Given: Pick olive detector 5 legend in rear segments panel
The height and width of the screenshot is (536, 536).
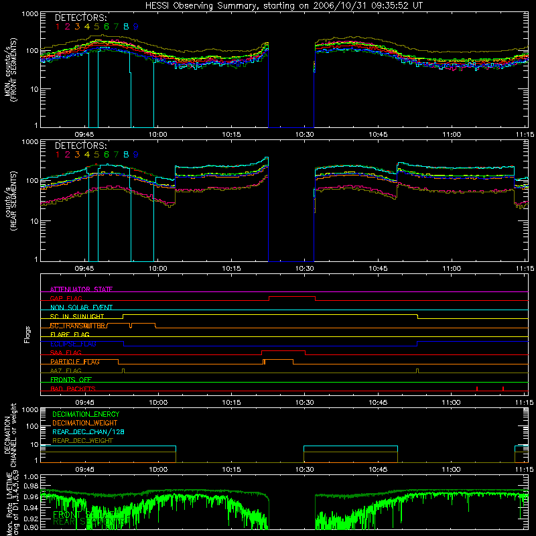Looking at the screenshot, I should (x=96, y=155).
